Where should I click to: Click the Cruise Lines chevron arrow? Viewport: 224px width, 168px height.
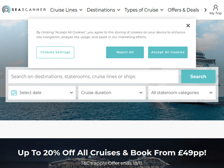point(80,10)
